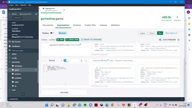Screen dimensions: 192x108
Task: Click the $lookup pipeline stage badge
Action: tap(62, 33)
